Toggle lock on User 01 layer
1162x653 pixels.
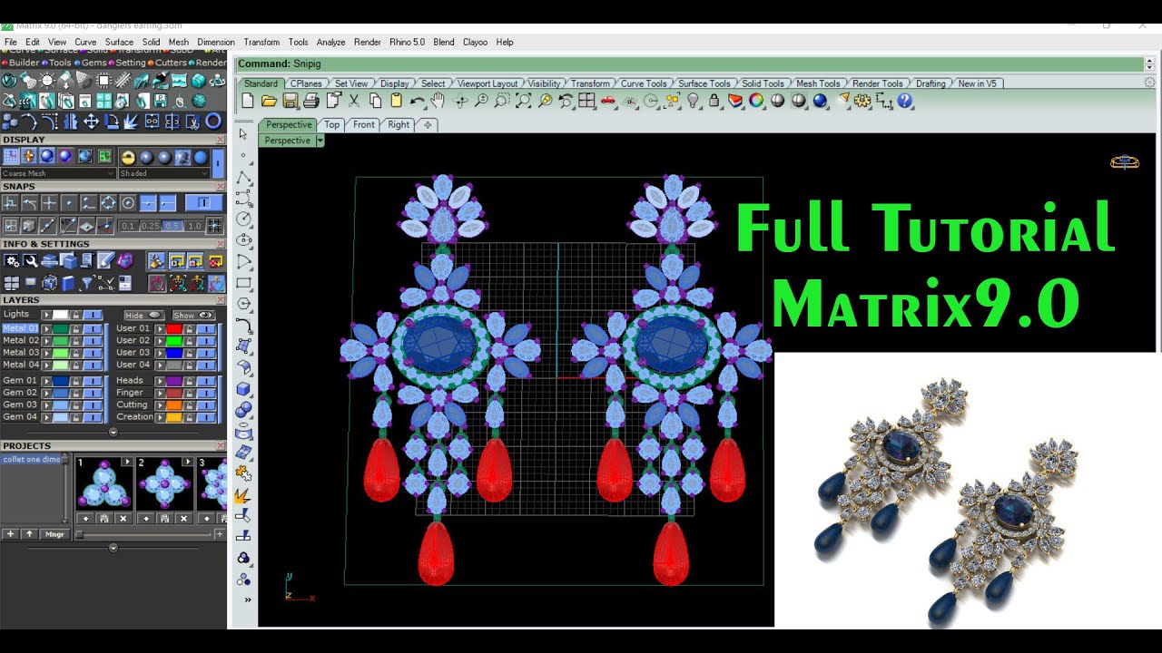point(191,328)
